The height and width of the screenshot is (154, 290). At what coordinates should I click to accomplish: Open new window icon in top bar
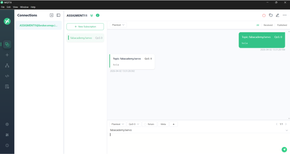(x=271, y=15)
